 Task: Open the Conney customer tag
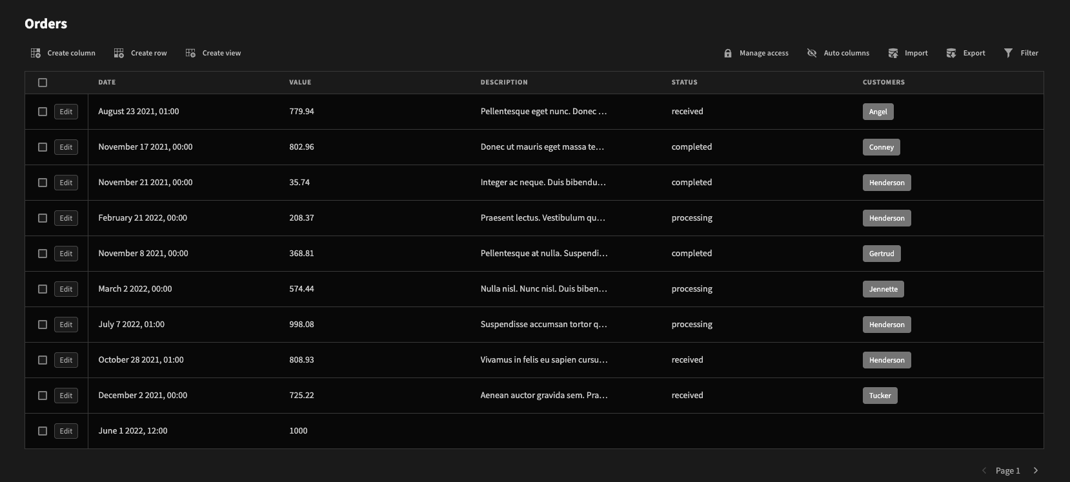(x=881, y=147)
